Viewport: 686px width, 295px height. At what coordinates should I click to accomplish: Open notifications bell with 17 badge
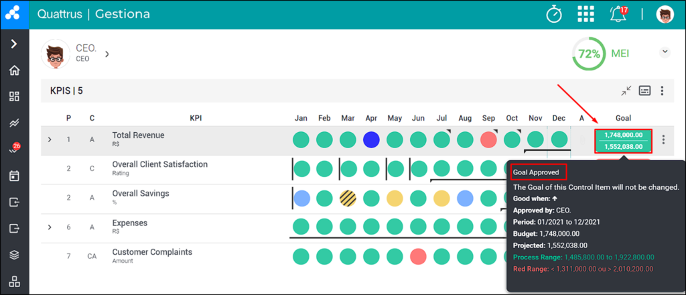pos(618,15)
